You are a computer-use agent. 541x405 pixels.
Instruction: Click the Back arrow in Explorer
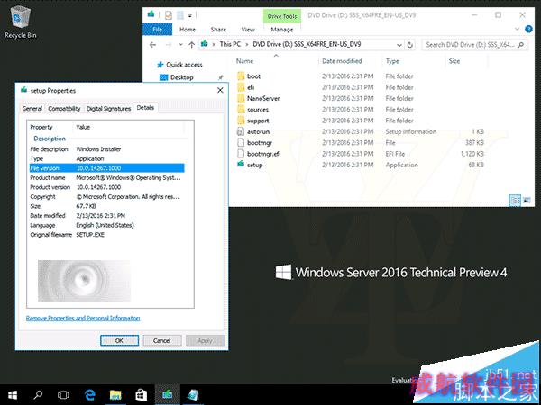(153, 45)
